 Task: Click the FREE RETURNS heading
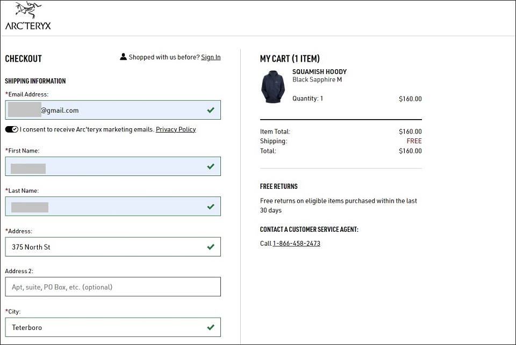tap(279, 186)
